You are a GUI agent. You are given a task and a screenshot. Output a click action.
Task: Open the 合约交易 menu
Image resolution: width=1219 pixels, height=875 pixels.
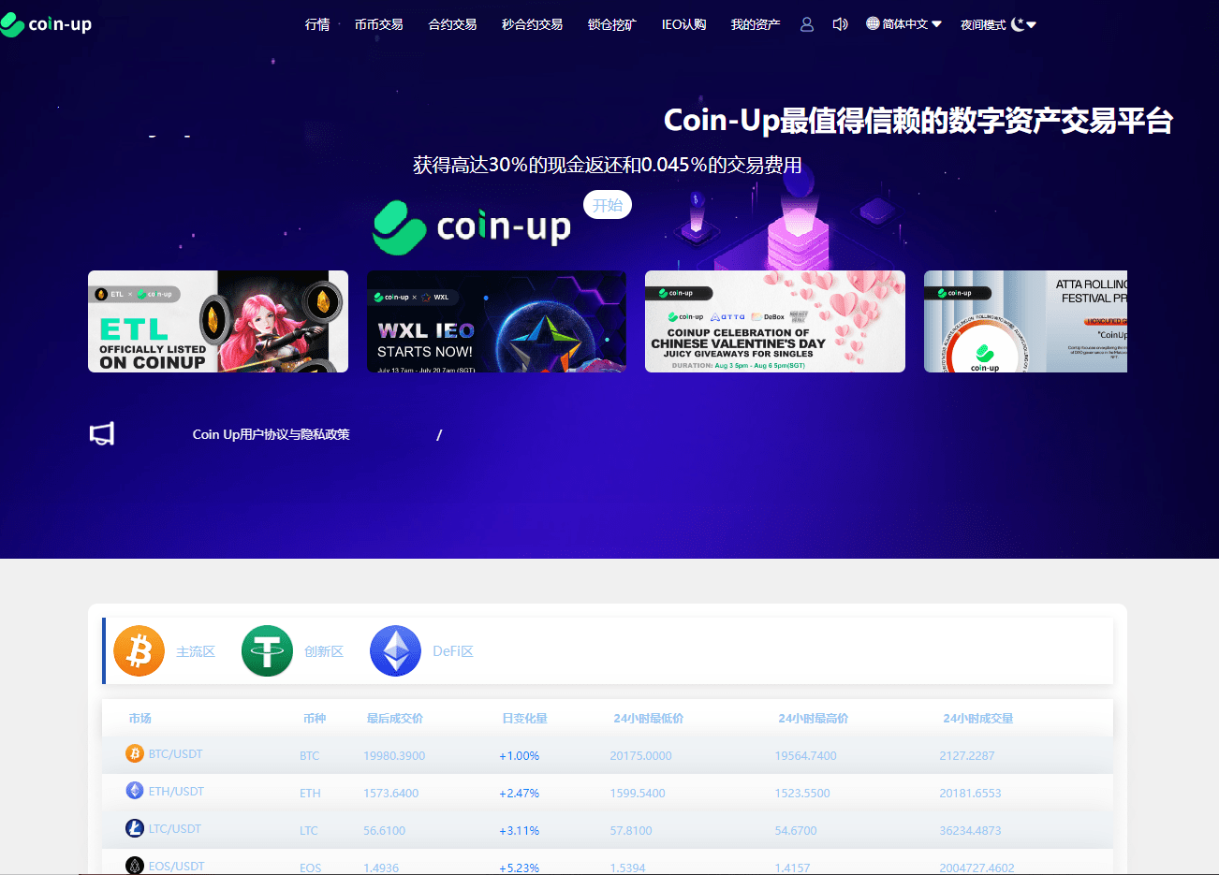452,24
